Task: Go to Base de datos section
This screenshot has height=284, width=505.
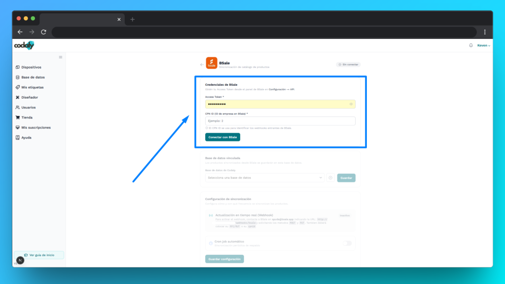Action: (x=30, y=77)
